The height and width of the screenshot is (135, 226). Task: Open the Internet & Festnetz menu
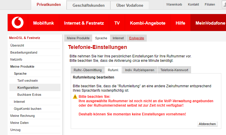(84, 23)
